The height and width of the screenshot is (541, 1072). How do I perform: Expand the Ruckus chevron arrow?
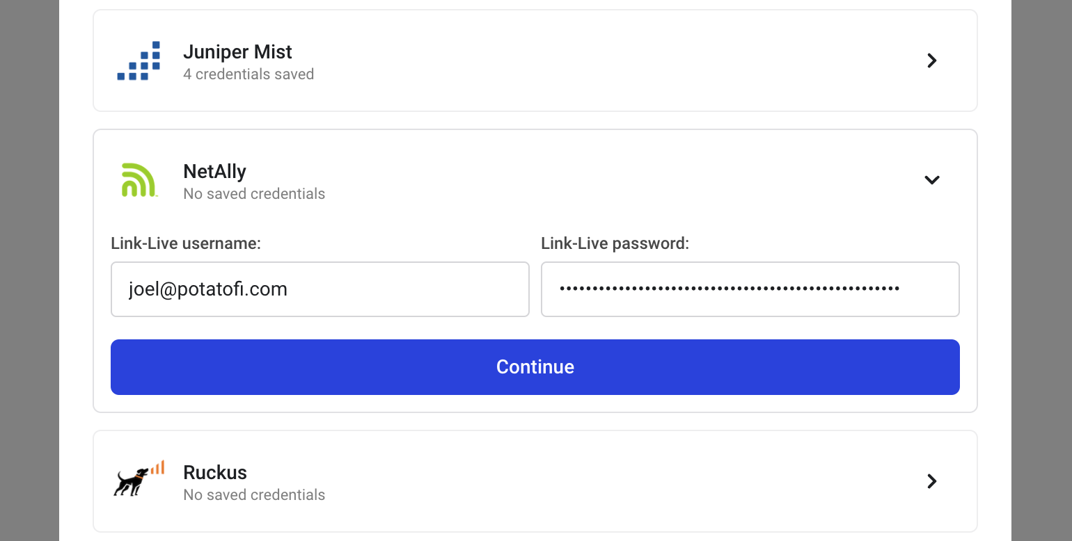point(932,481)
